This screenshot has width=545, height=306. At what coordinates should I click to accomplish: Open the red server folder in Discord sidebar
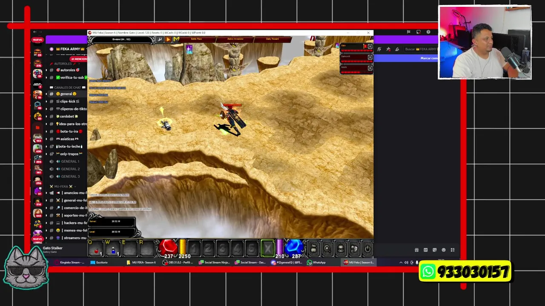[x=37, y=127]
